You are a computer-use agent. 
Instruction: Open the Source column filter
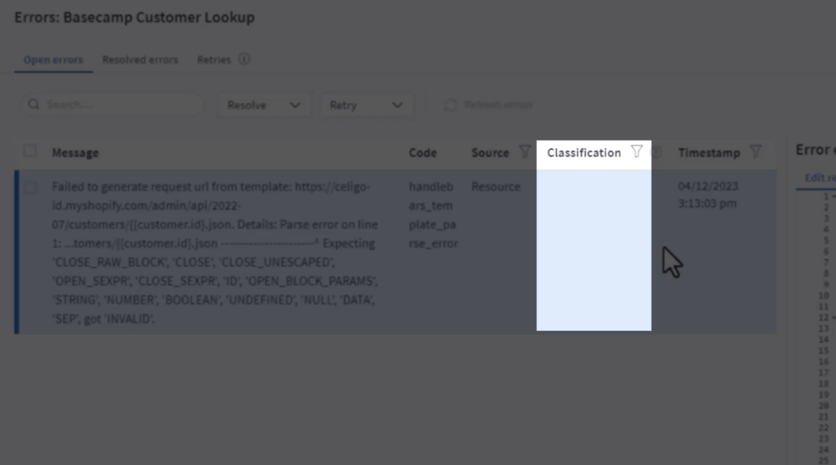click(x=524, y=152)
